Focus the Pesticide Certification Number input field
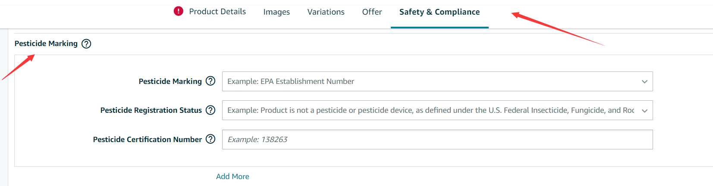The image size is (713, 186). [x=437, y=139]
